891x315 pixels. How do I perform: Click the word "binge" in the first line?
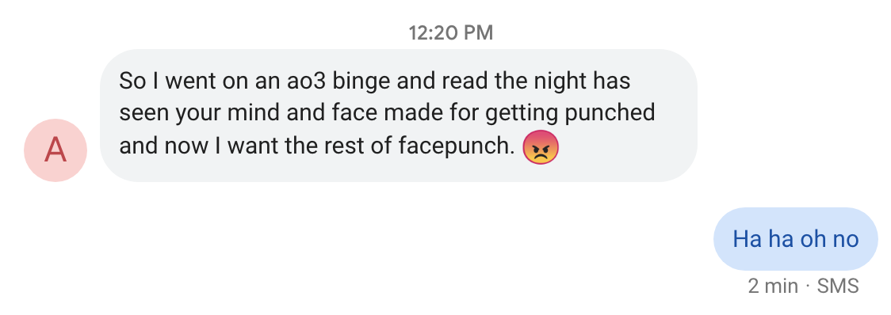(x=361, y=82)
